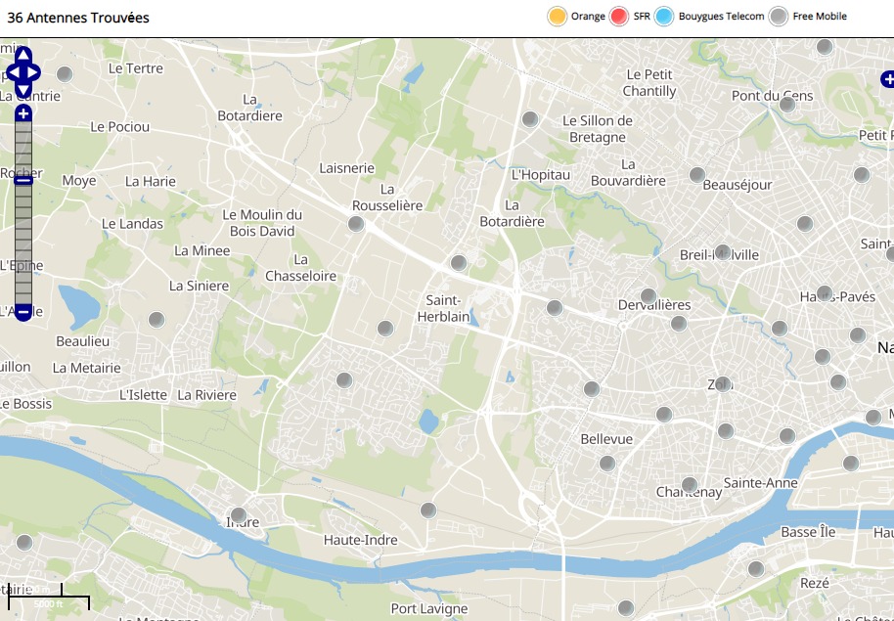Open the antenna marker near Pont du Cens
Viewport: 894px width, 621px height.
tap(787, 104)
